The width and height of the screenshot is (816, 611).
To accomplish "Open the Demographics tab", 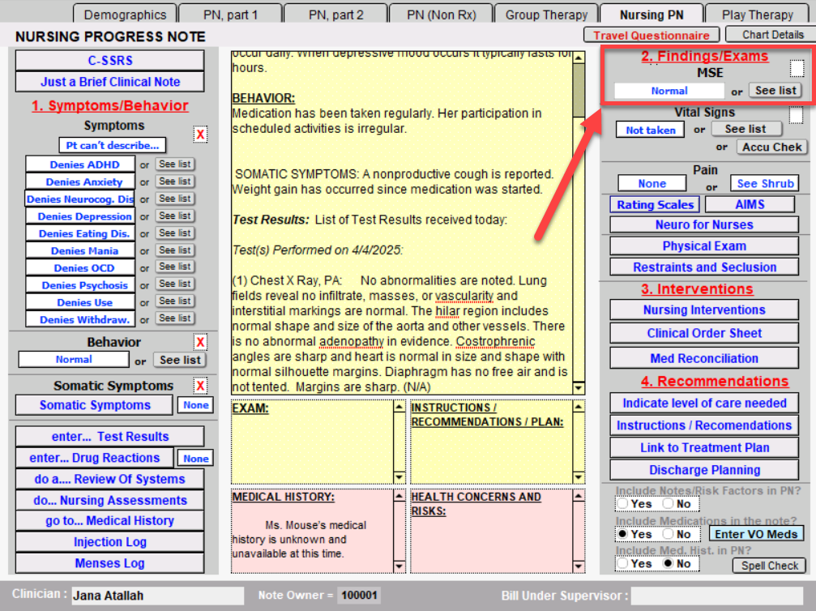I will pyautogui.click(x=125, y=15).
